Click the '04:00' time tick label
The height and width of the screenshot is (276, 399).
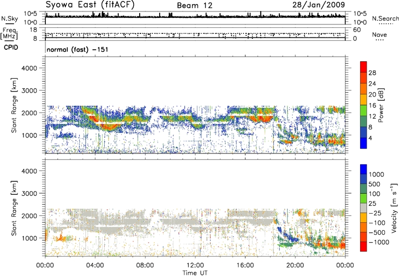95,266
